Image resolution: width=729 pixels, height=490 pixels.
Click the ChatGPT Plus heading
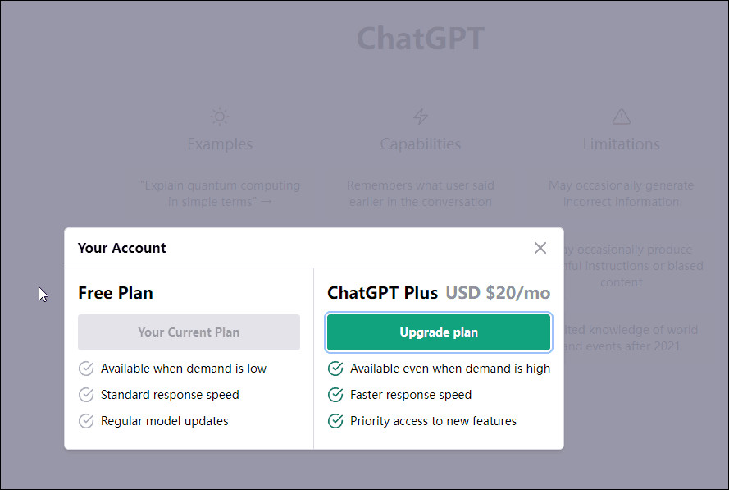click(383, 293)
